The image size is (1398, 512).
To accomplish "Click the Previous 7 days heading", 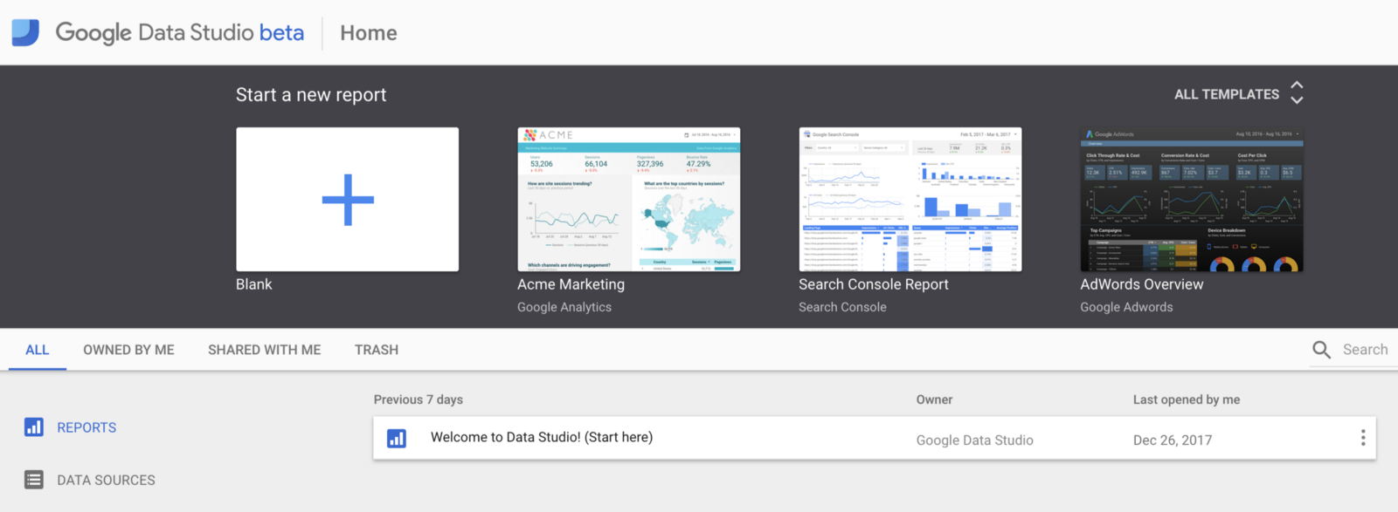I will click(419, 399).
